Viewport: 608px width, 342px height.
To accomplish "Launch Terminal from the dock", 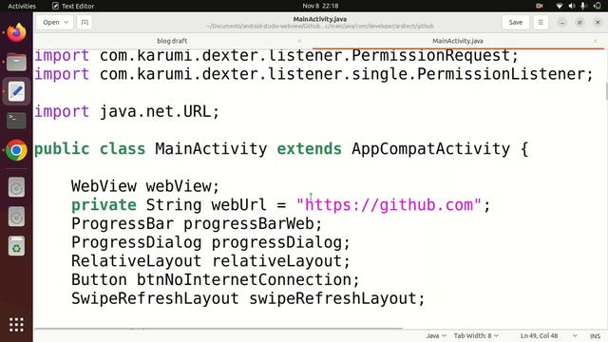I will [16, 121].
